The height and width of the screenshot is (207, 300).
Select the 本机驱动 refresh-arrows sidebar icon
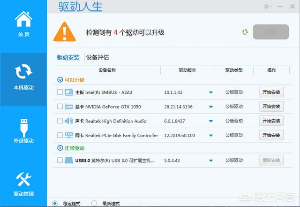click(x=23, y=71)
